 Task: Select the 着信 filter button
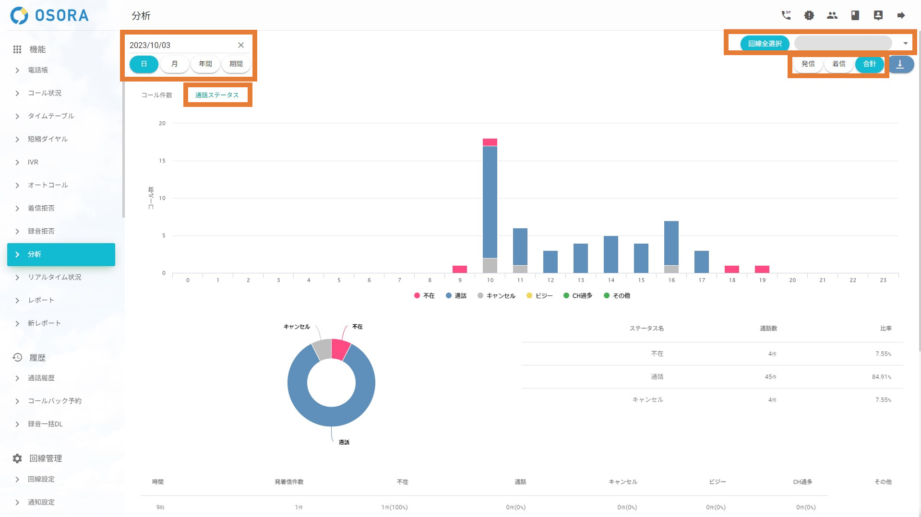pos(838,64)
